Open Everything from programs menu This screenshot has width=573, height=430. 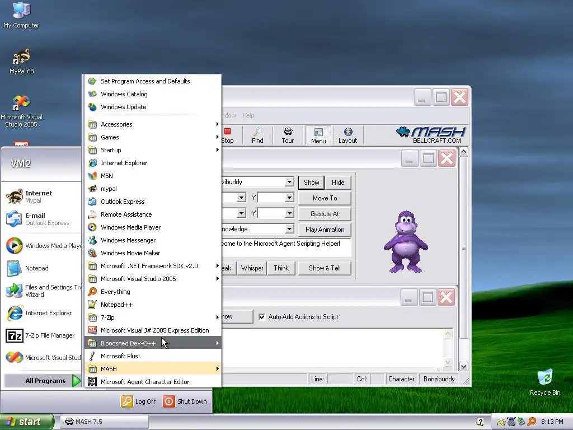pyautogui.click(x=153, y=291)
